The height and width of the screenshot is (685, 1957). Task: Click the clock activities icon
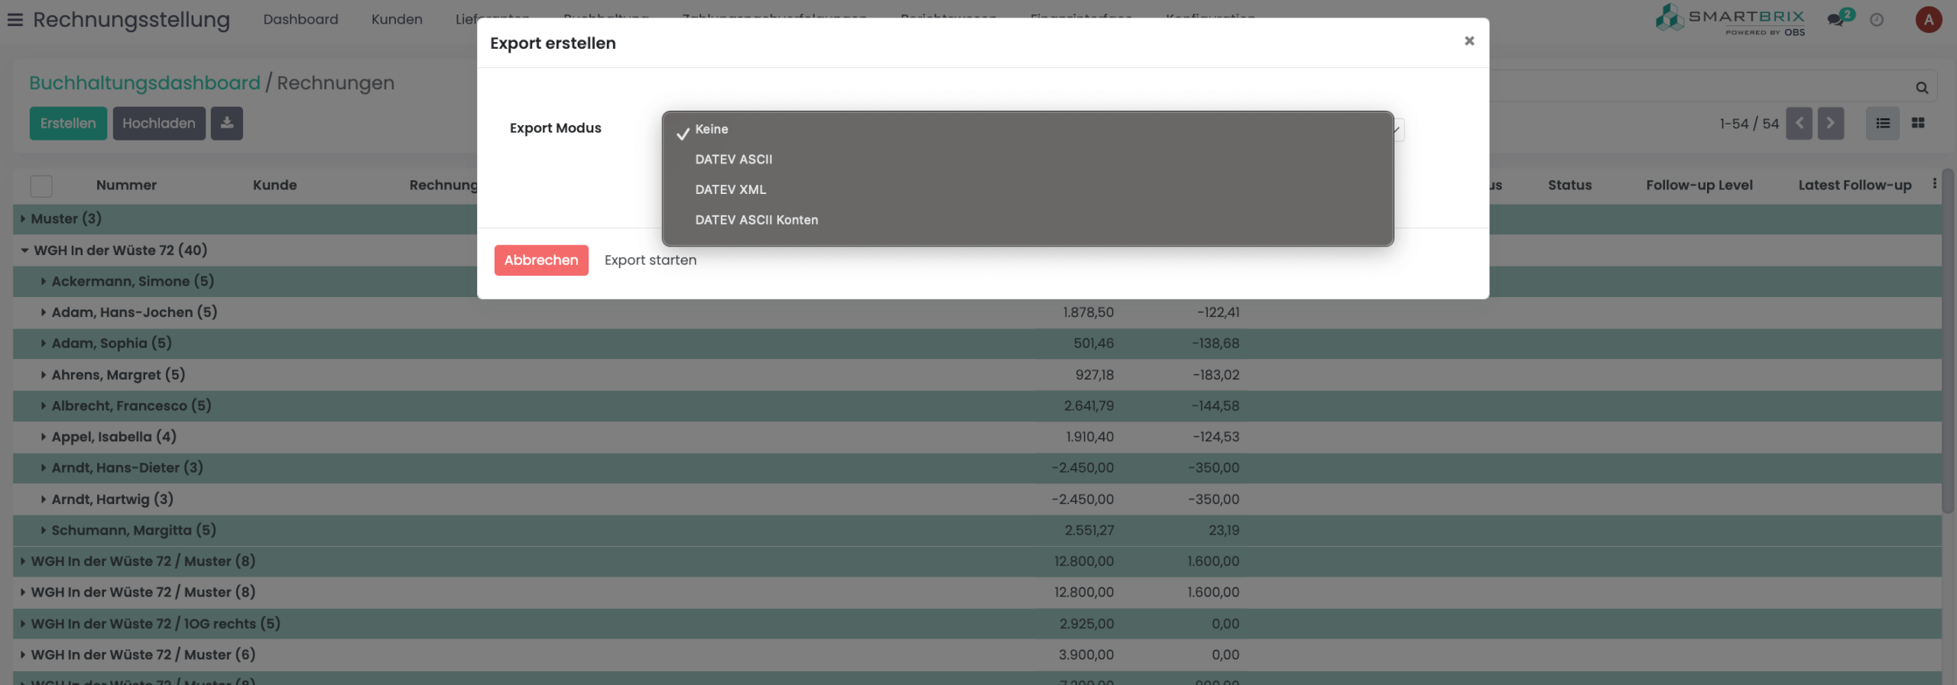tap(1877, 20)
